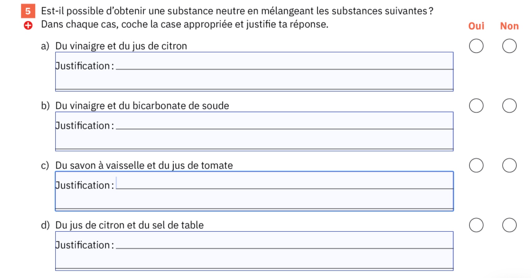Click the red plus circle icon

click(28, 25)
